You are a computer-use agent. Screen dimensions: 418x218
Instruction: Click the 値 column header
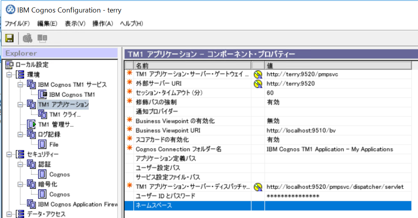click(338, 65)
